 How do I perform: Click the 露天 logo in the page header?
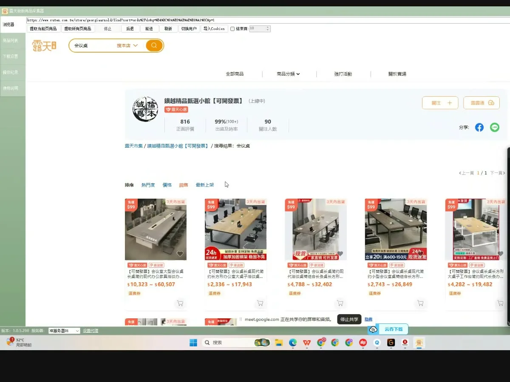tap(44, 45)
